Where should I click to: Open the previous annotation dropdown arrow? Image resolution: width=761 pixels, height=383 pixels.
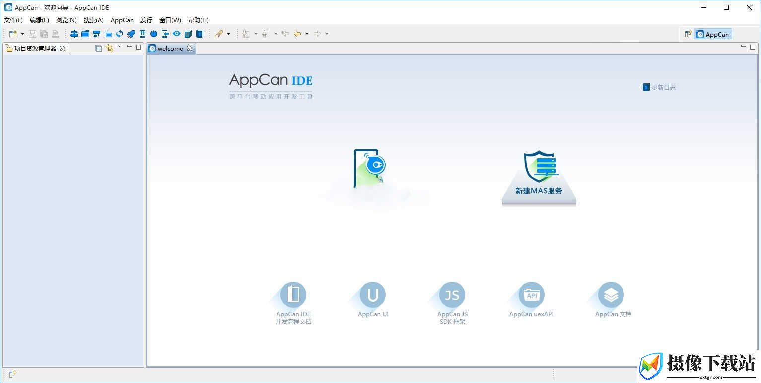pos(276,34)
